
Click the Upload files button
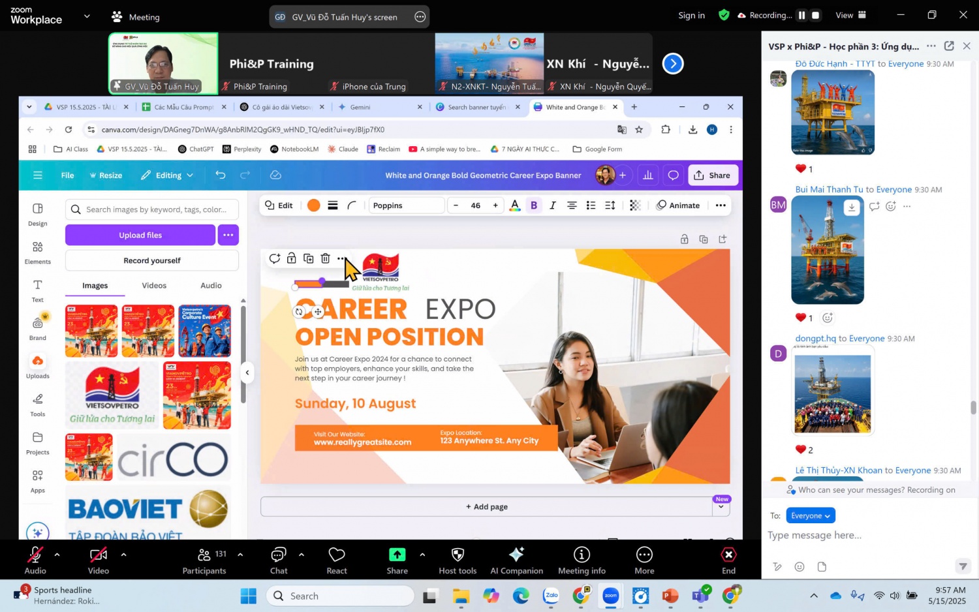(140, 235)
